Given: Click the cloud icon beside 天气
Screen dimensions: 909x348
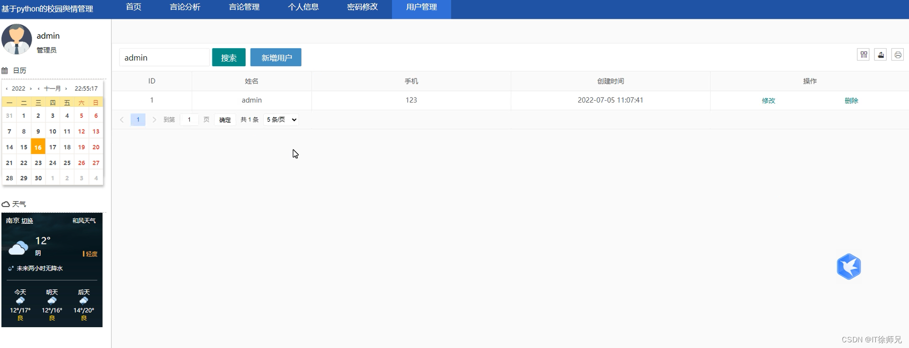Looking at the screenshot, I should [x=6, y=204].
